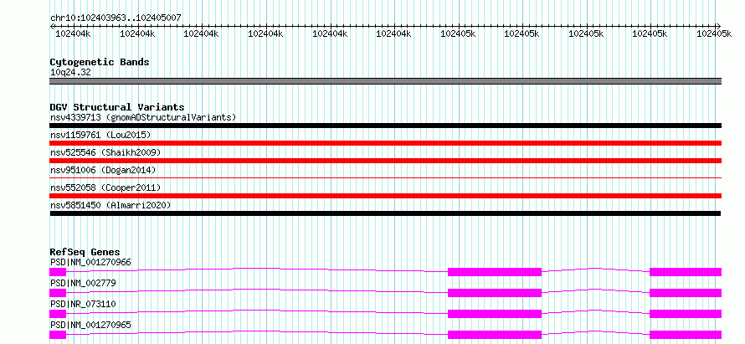Click the PSD|NR_073110 transcript label
The height and width of the screenshot is (344, 745).
pos(83,304)
